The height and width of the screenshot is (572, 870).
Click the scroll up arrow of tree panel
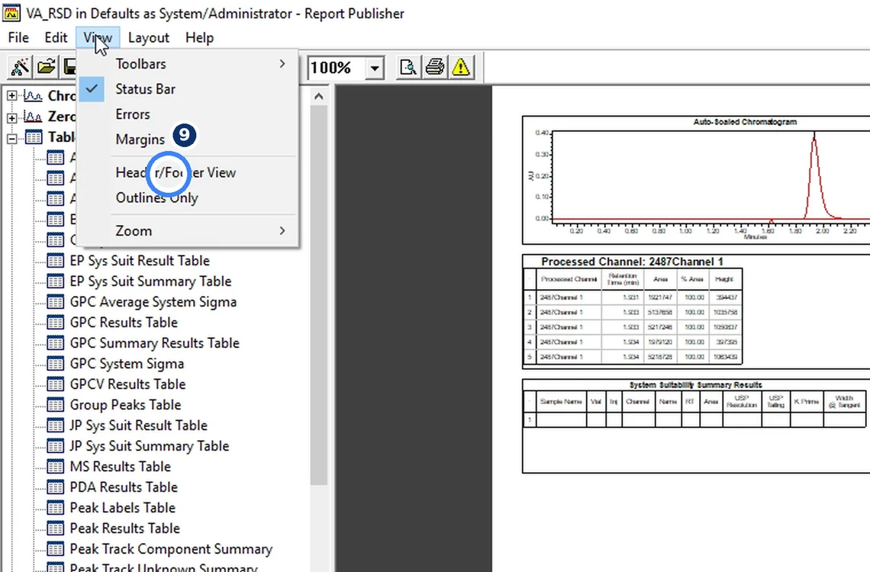[318, 96]
